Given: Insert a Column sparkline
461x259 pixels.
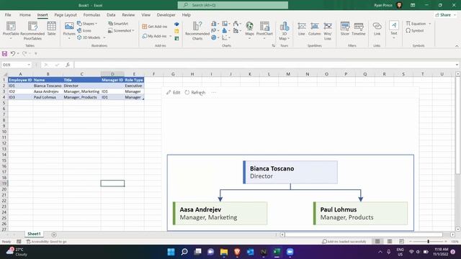Looking at the screenshot, I should pyautogui.click(x=314, y=29).
